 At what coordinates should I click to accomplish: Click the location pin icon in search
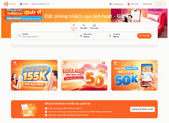pos(20,36)
